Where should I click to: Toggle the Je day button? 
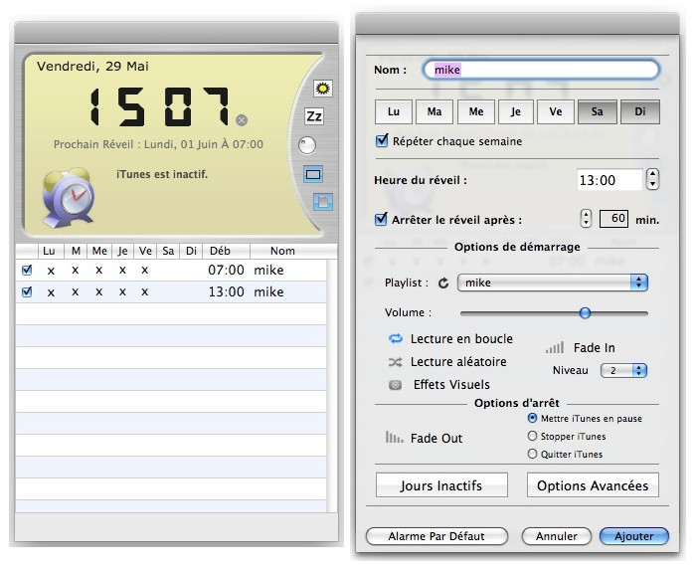coord(516,111)
